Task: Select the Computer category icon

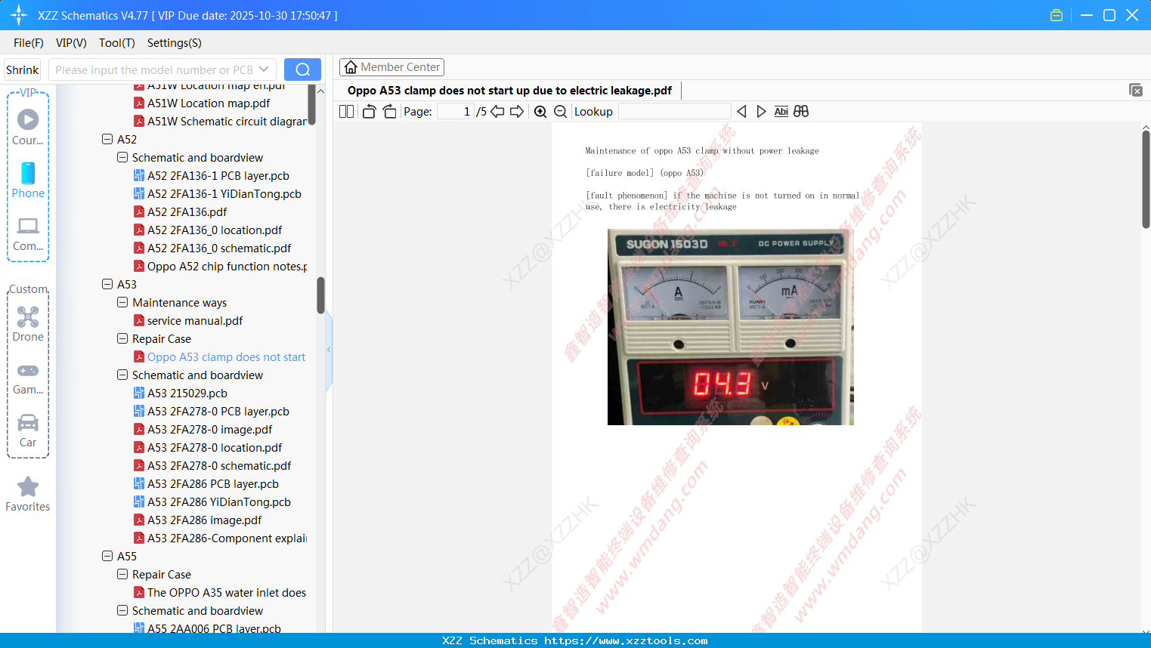Action: tap(28, 233)
